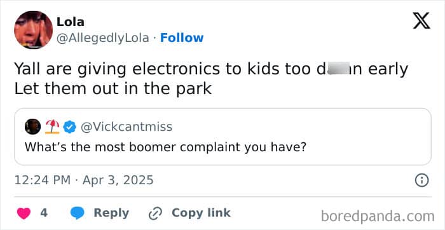Viewport: 445px width, 230px height.
Task: Follow the AllegedlyLola account
Action: [x=182, y=37]
